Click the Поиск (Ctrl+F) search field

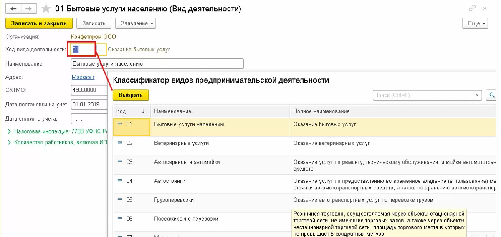423,96
